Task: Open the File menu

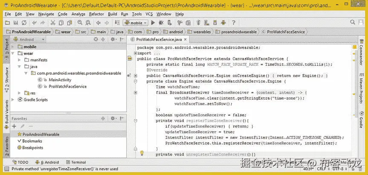Action: pos(8,14)
